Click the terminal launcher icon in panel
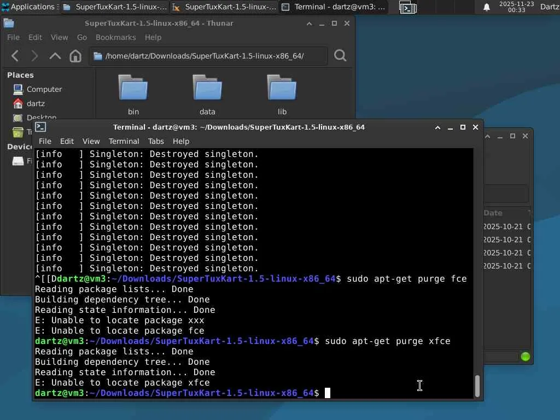The width and height of the screenshot is (560, 420). [x=407, y=7]
